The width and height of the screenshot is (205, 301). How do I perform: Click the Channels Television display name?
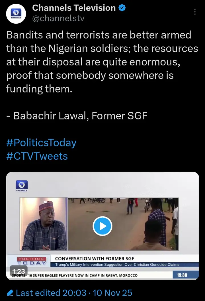pyautogui.click(x=74, y=8)
